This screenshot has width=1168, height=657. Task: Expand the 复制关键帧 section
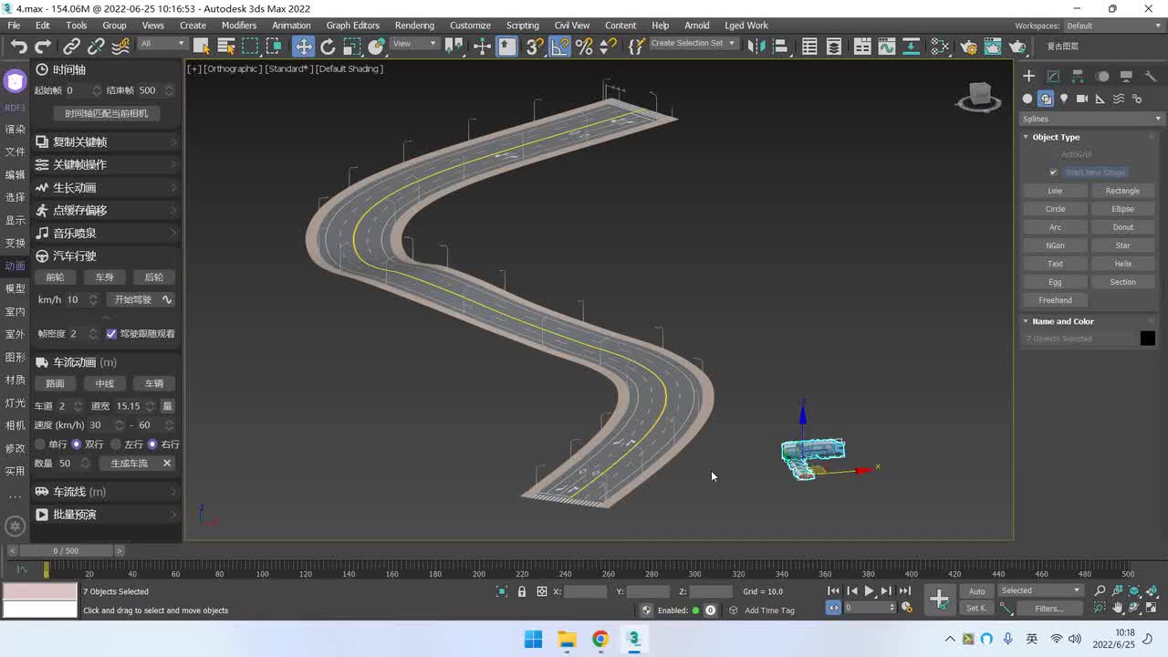106,141
